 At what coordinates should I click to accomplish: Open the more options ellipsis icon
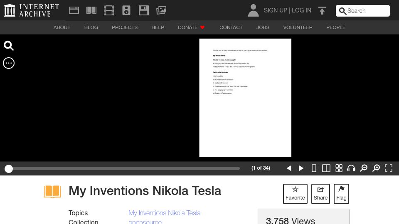coord(9,63)
